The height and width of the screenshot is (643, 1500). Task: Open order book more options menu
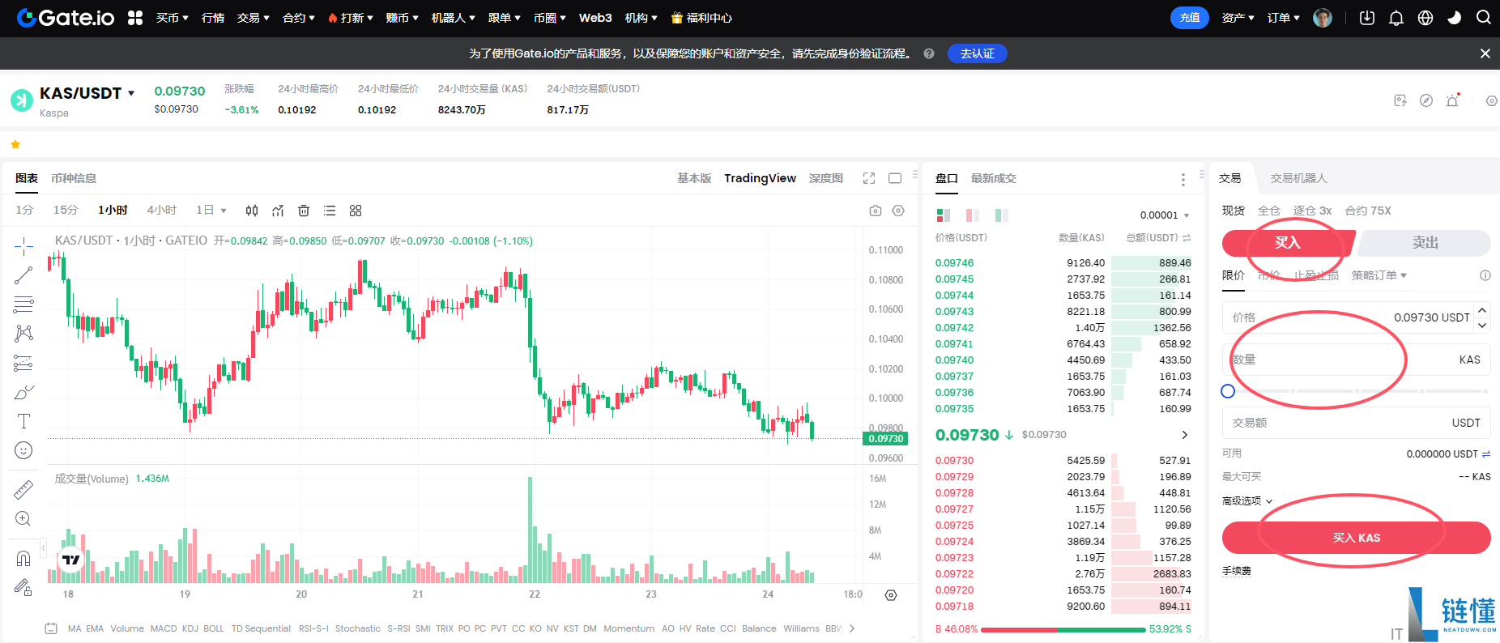click(x=1183, y=179)
